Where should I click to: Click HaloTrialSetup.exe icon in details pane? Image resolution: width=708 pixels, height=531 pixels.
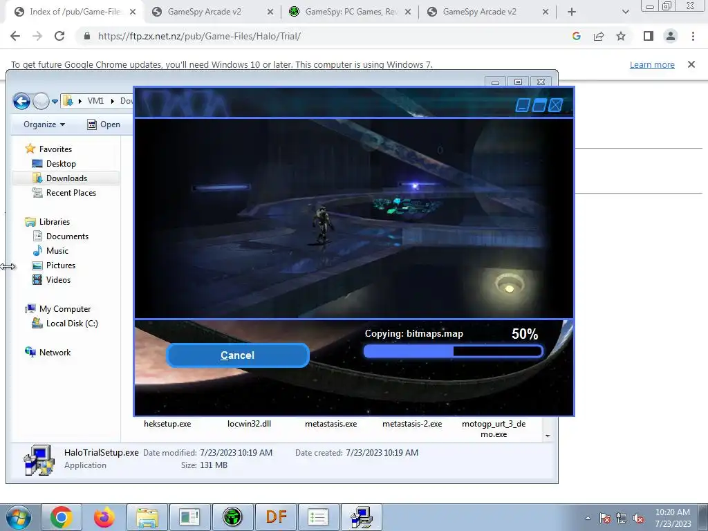point(39,460)
